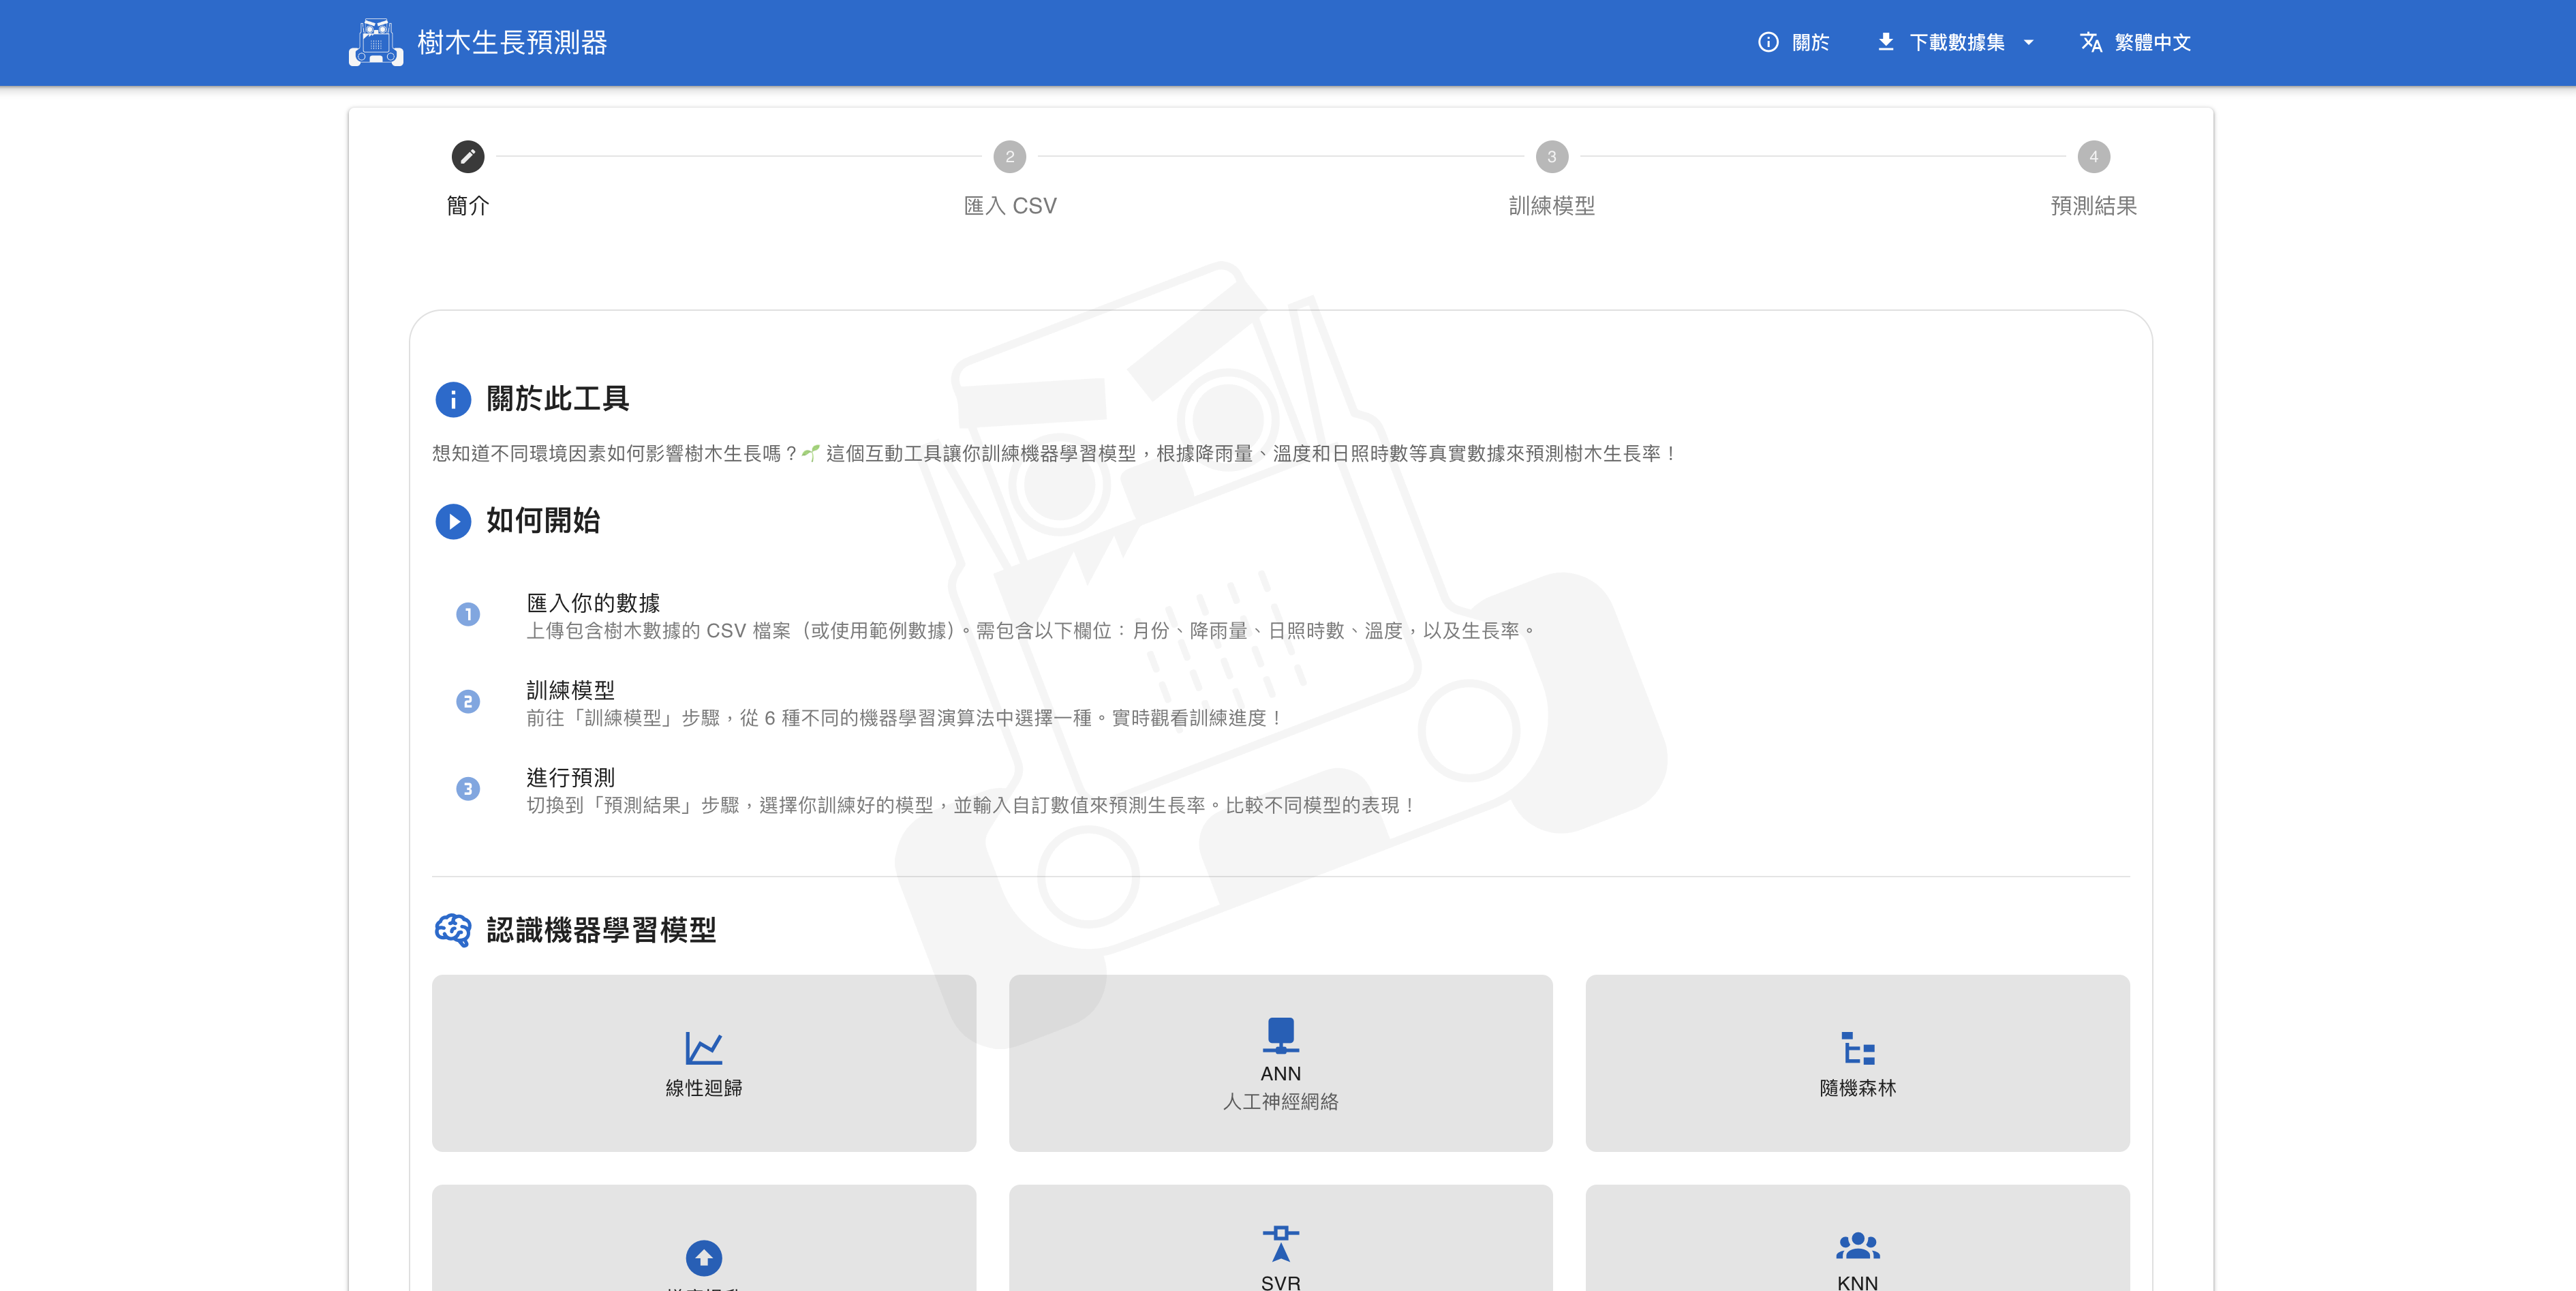Go to step 4 circle 預測結果
The height and width of the screenshot is (1291, 2576).
pos(2094,156)
